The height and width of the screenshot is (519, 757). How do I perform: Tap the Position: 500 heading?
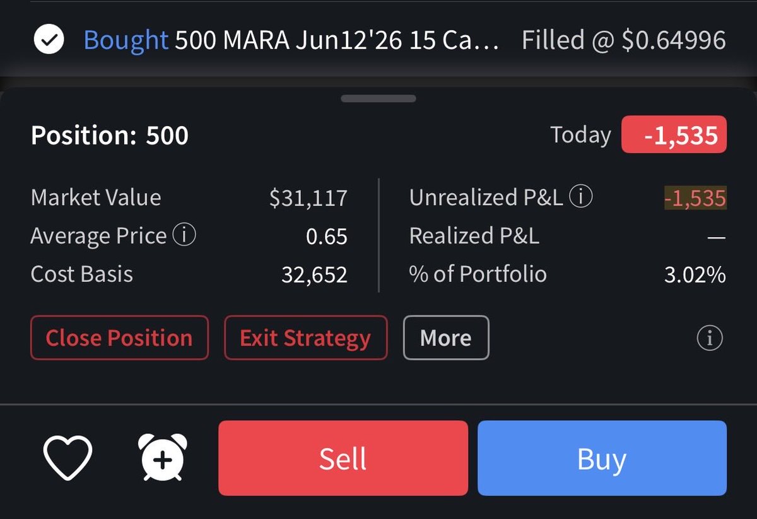(110, 136)
